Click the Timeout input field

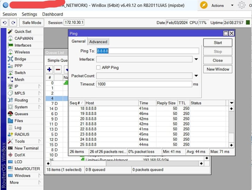[144, 84]
